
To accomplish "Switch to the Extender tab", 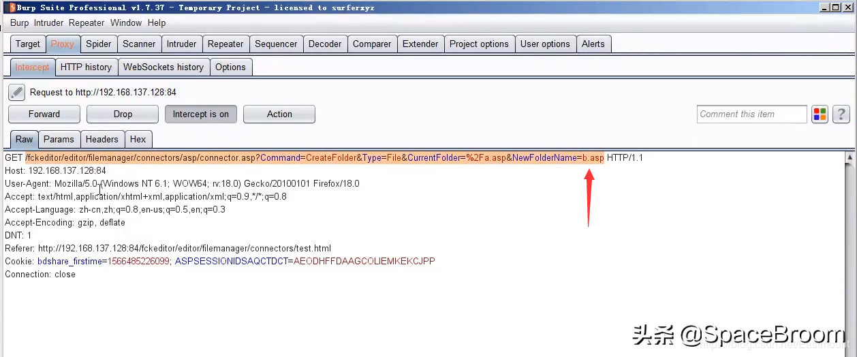I will [x=420, y=44].
